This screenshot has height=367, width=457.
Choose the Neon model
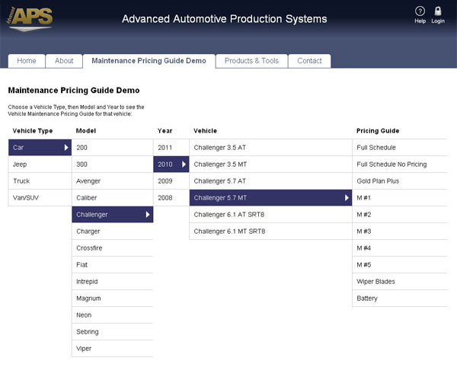[113, 315]
